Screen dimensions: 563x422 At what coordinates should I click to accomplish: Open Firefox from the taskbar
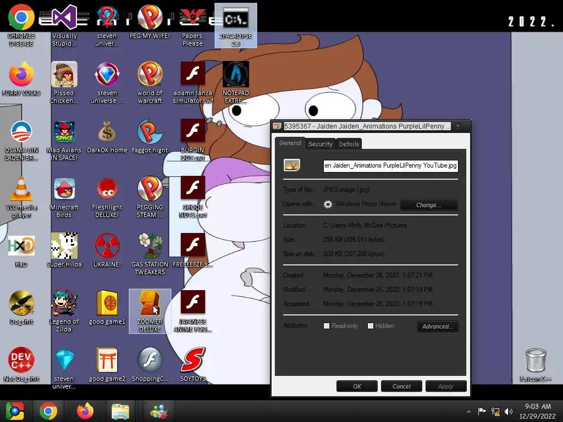tap(85, 411)
